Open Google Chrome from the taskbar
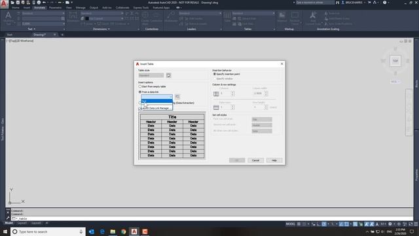 [x=124, y=231]
